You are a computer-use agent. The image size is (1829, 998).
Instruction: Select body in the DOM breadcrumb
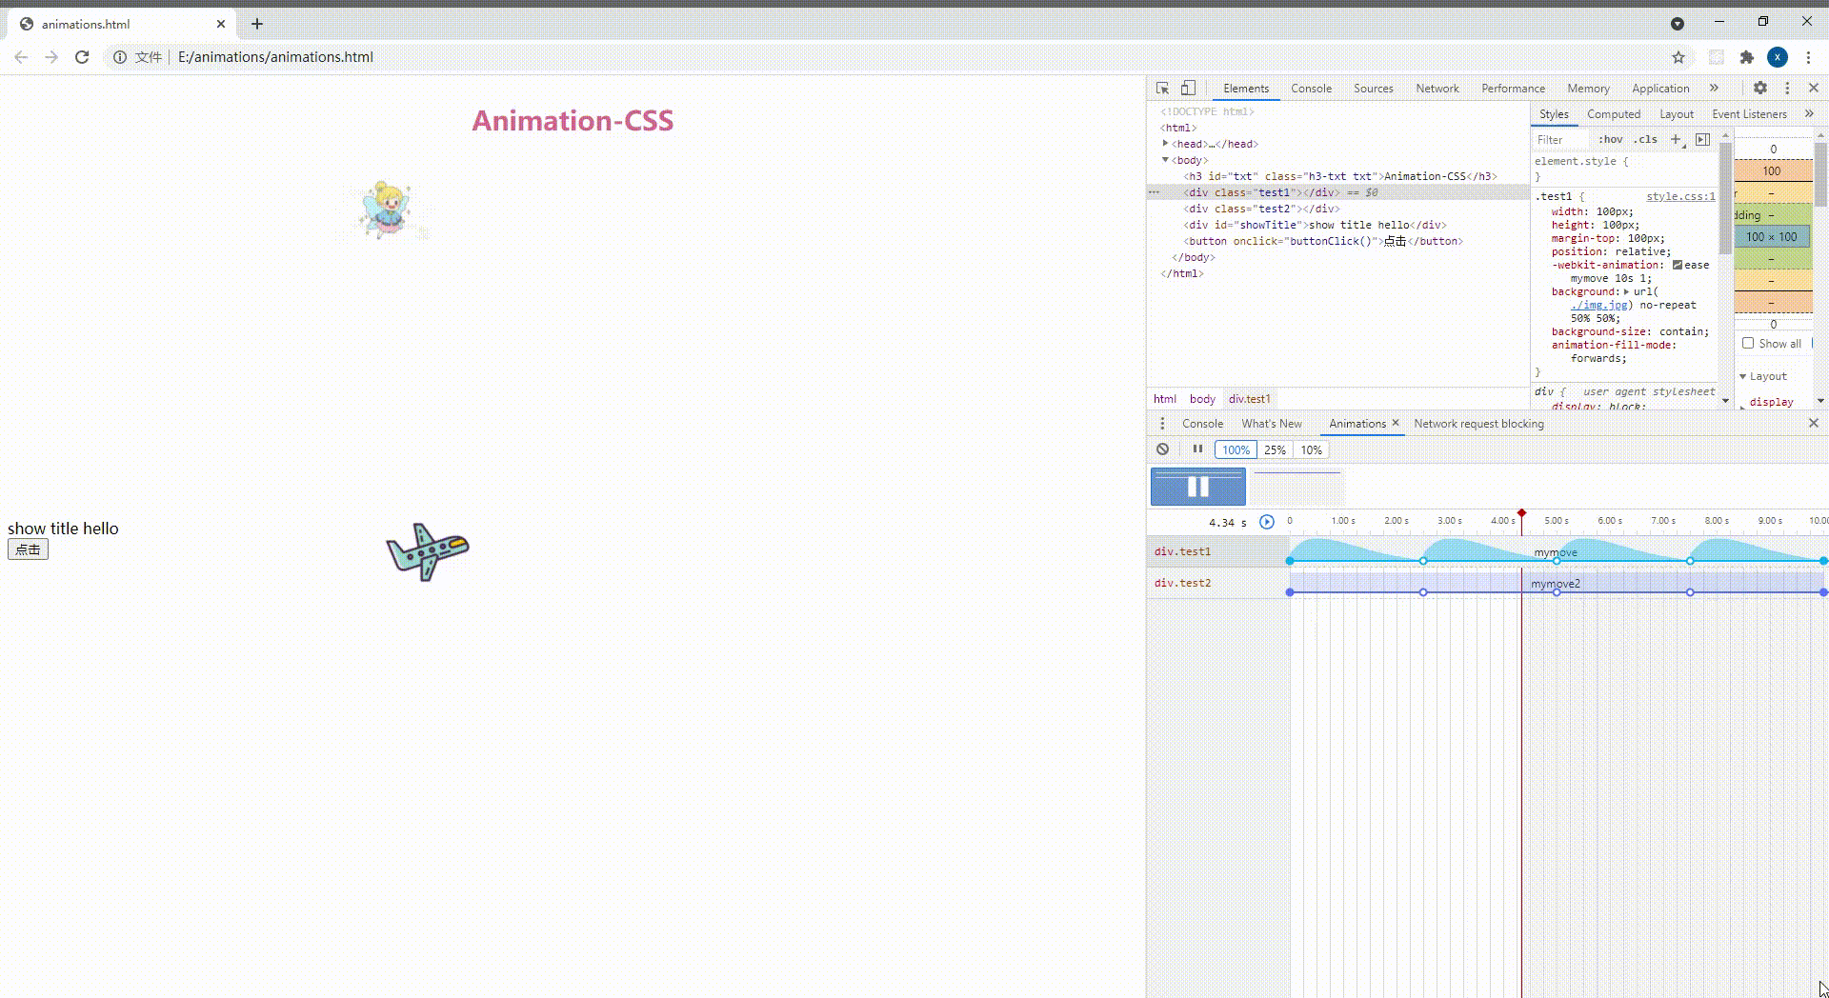pyautogui.click(x=1202, y=399)
